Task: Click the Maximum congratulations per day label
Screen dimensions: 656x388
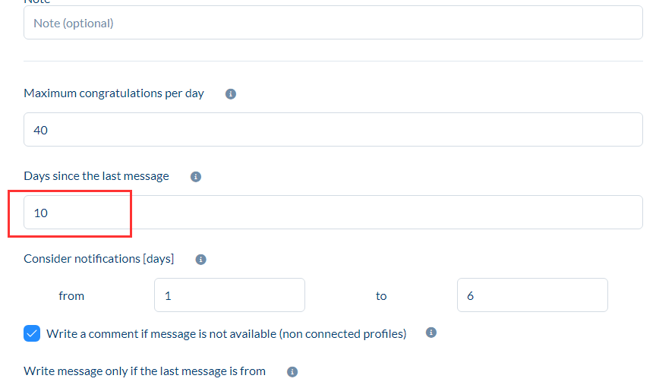Action: point(114,93)
